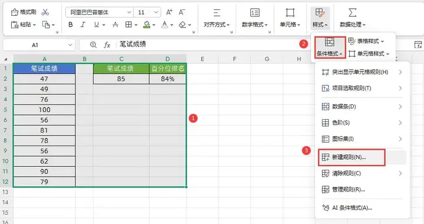Apply Strikethrough formatting

click(x=115, y=25)
